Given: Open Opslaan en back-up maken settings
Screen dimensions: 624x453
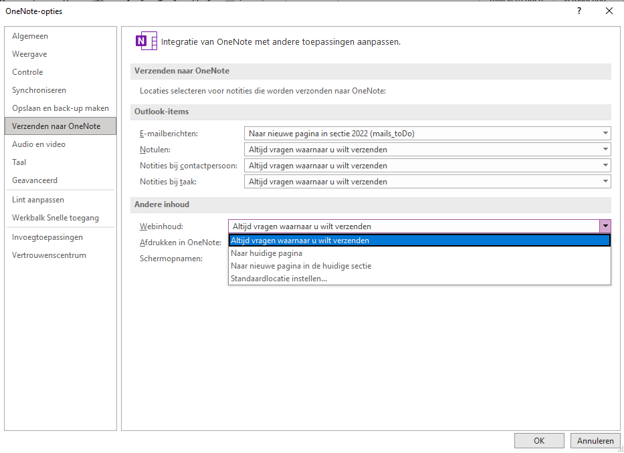Looking at the screenshot, I should (60, 108).
